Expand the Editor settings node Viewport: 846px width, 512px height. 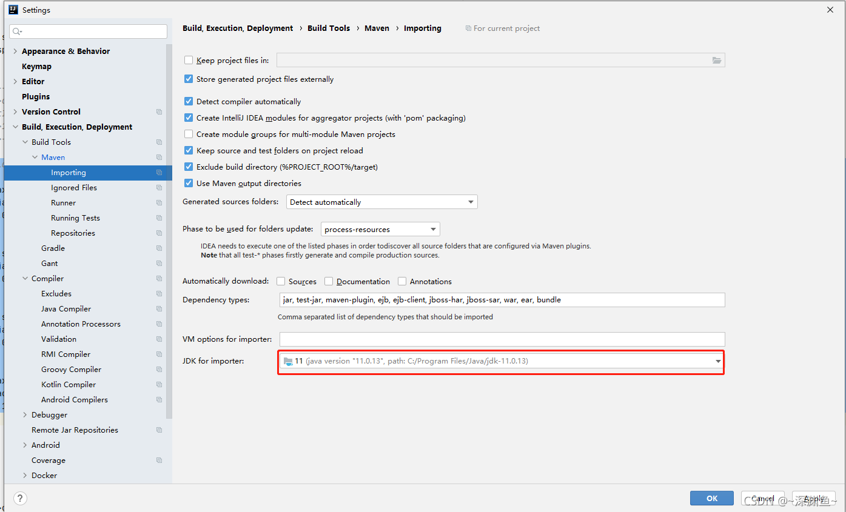coord(15,81)
